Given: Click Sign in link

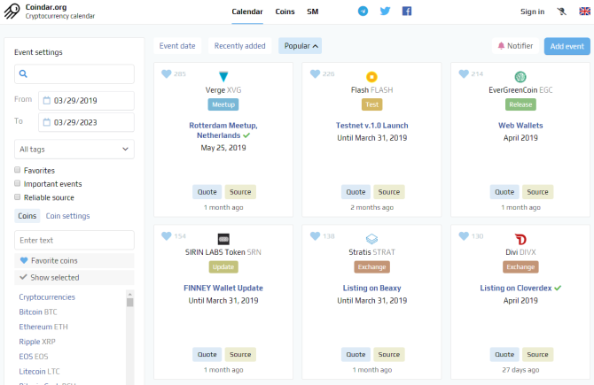Looking at the screenshot, I should tap(532, 12).
